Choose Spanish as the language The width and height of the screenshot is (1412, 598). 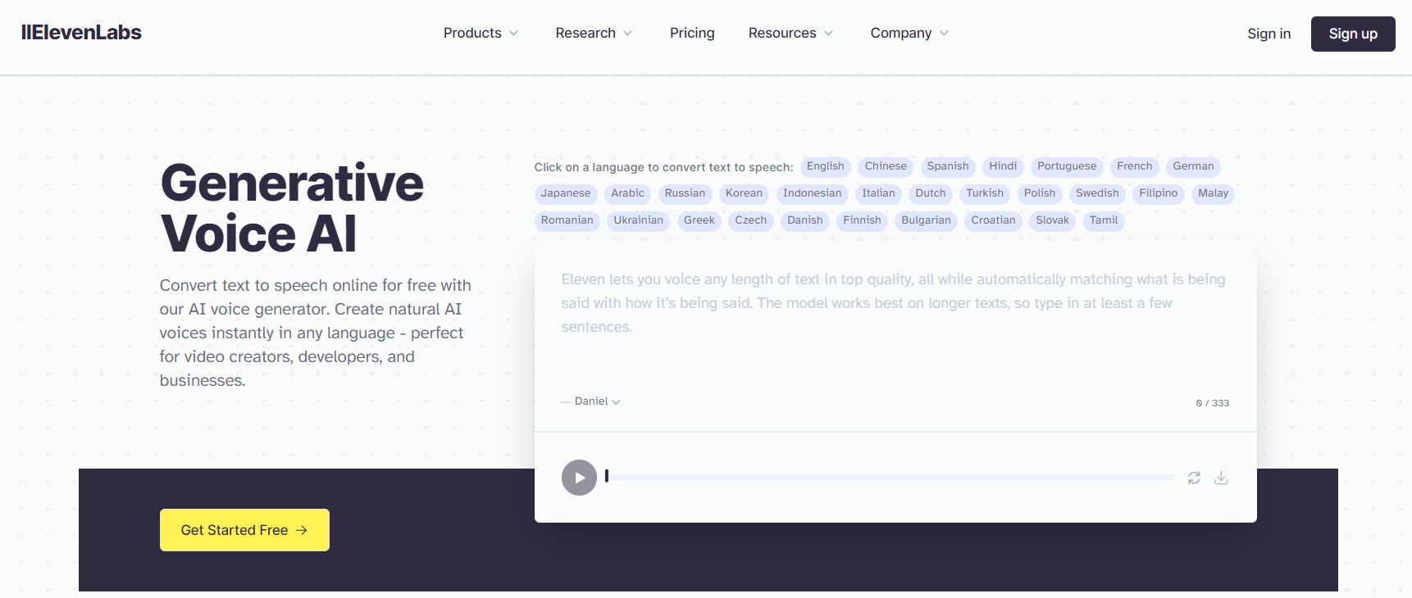click(948, 166)
